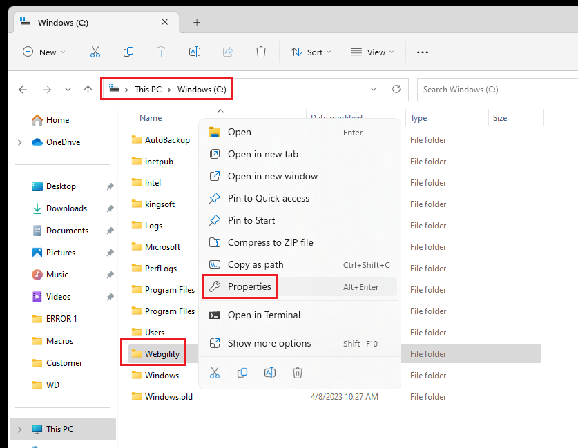Image resolution: width=578 pixels, height=448 pixels.
Task: Unpin Music using its pin icon
Action: click(110, 275)
